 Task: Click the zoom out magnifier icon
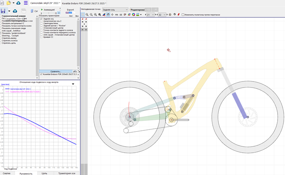click(91, 15)
